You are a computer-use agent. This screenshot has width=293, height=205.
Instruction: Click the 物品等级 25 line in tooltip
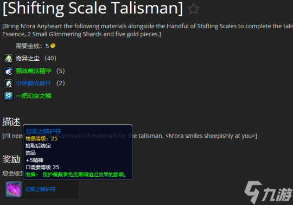coord(41,138)
